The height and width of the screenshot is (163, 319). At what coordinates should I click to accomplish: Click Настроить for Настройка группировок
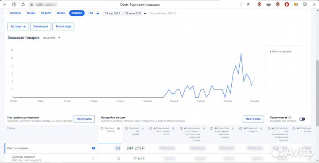tap(84, 119)
